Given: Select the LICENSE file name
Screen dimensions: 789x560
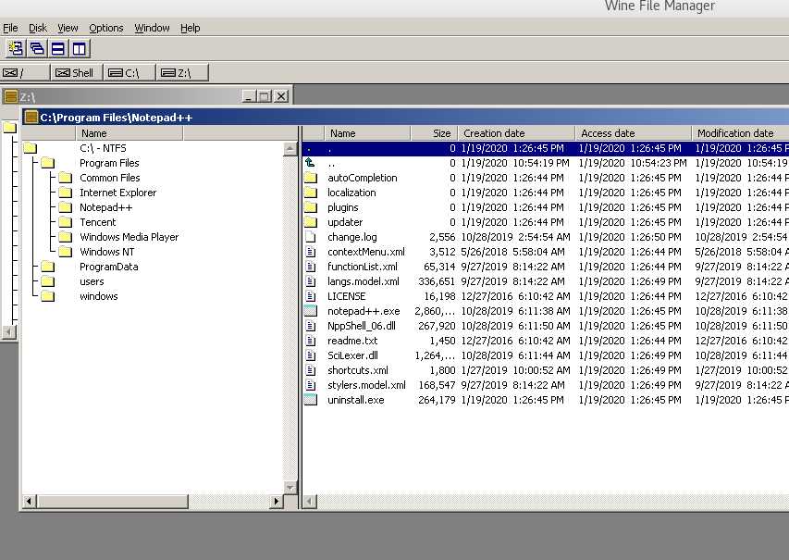Looking at the screenshot, I should (x=346, y=296).
